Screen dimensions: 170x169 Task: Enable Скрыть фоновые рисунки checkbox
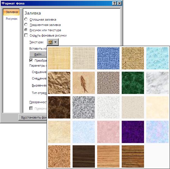[26, 35]
